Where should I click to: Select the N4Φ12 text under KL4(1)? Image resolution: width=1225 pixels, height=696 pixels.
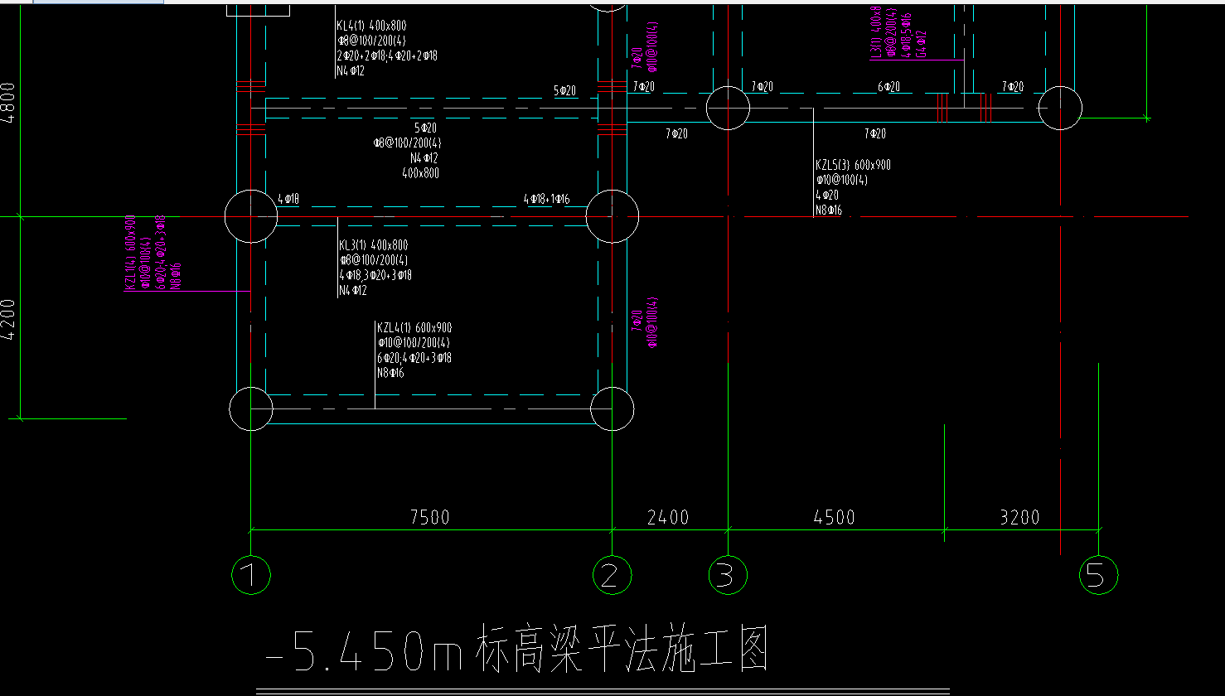point(351,71)
